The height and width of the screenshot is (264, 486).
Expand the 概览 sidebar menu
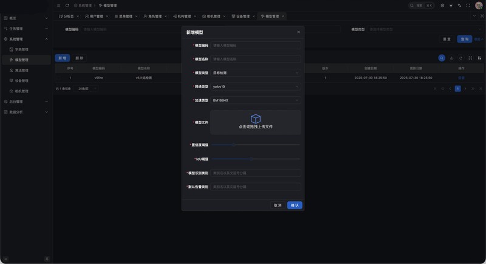click(x=26, y=18)
